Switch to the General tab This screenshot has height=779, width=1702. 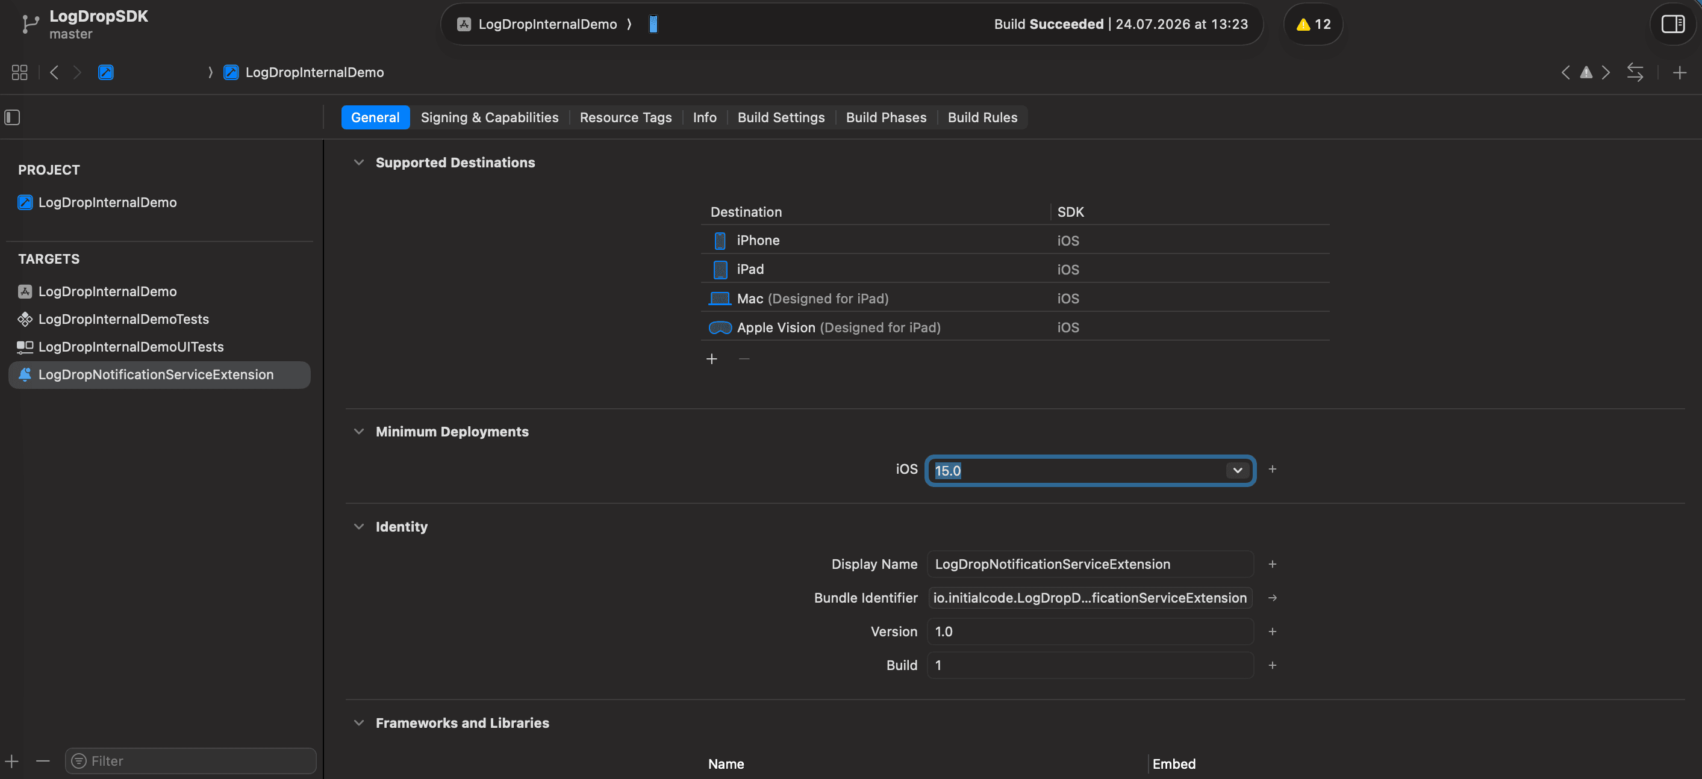[375, 117]
